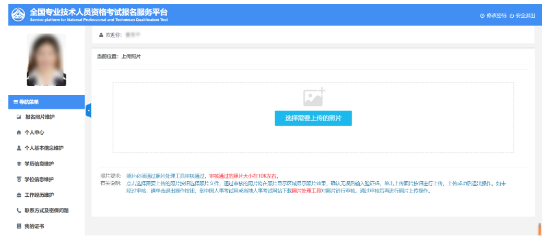The width and height of the screenshot is (542, 236).
Task: Click 安全退出 to log out
Action: tap(525, 16)
